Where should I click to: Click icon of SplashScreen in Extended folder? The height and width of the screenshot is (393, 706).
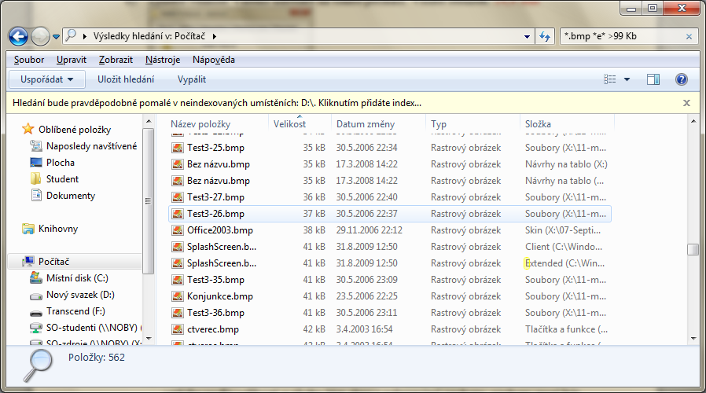(x=178, y=263)
